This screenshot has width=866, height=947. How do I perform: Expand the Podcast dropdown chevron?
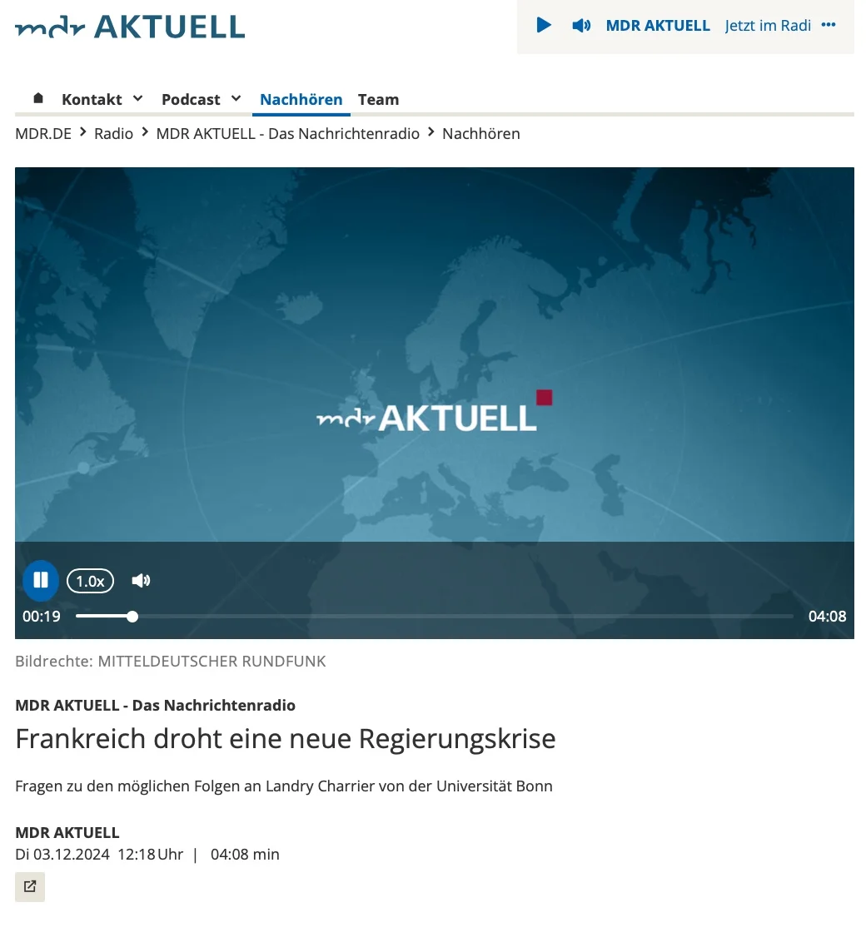(236, 98)
